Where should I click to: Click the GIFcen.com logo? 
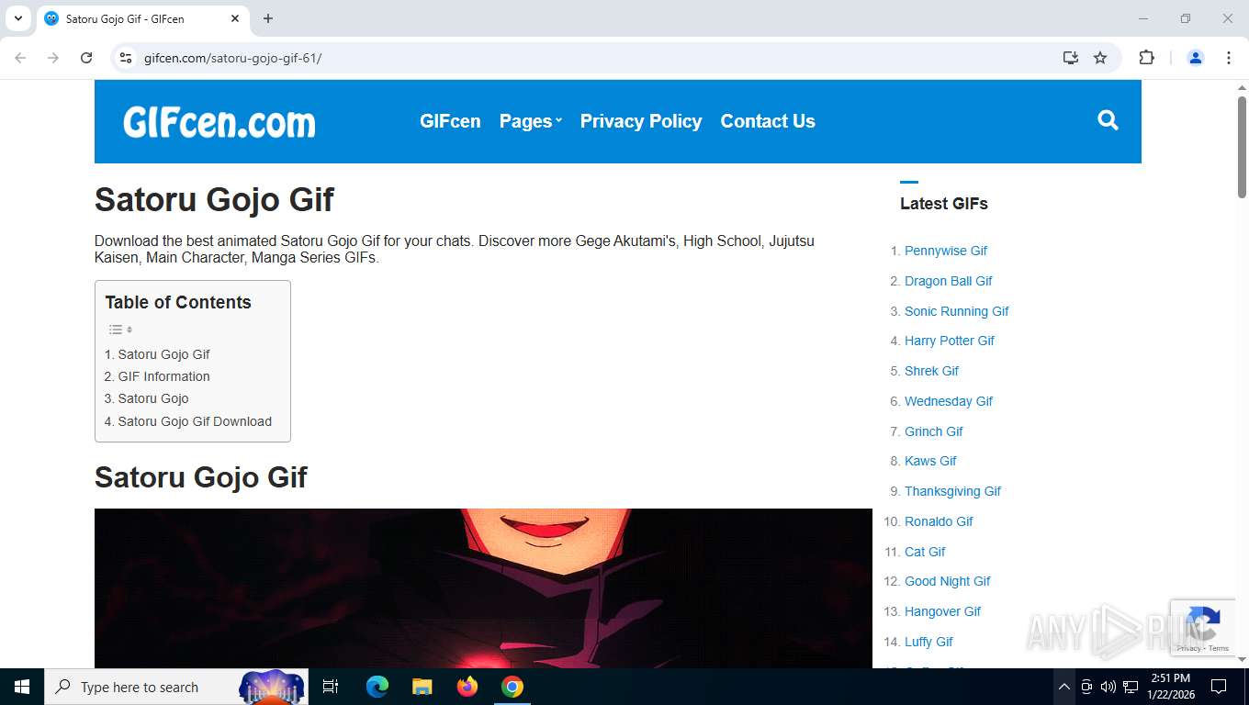219,121
